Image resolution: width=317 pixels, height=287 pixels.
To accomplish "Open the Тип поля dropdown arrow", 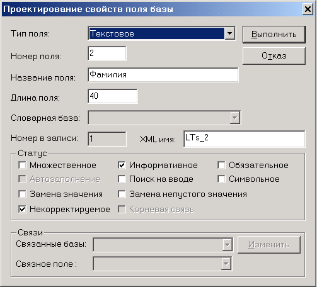I will [229, 33].
